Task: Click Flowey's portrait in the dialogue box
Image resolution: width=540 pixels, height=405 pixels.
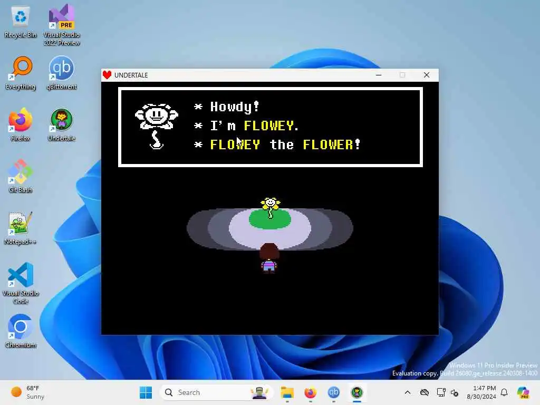Action: pyautogui.click(x=157, y=127)
